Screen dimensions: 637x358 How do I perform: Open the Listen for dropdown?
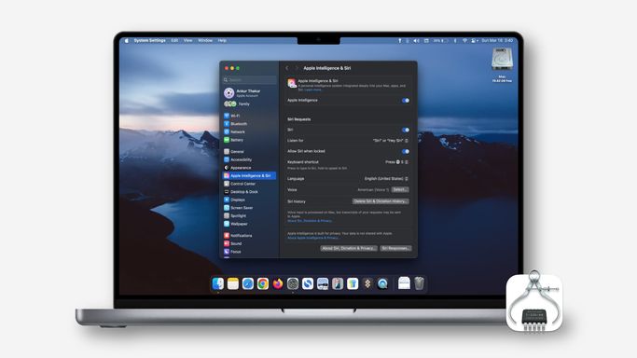point(391,141)
